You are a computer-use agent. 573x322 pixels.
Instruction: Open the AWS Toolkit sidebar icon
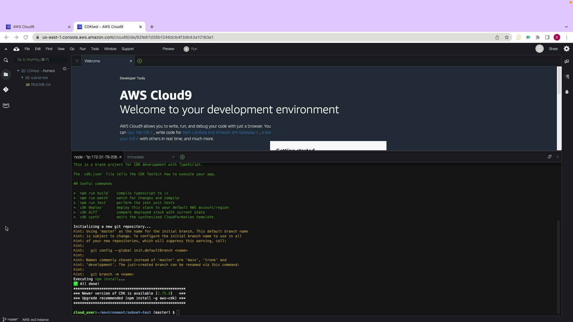[6, 105]
